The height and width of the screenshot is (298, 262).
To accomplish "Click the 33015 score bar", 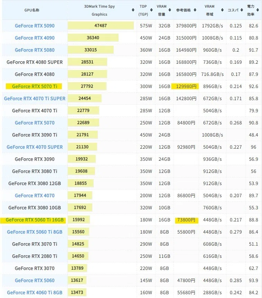I will [91, 50].
